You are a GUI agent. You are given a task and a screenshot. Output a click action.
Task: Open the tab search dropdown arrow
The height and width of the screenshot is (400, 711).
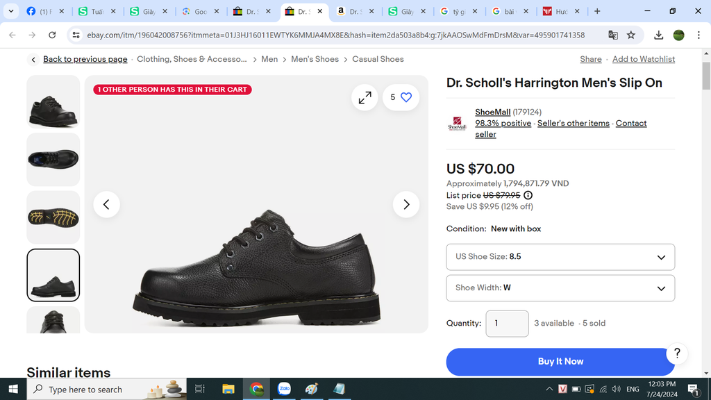(x=11, y=11)
